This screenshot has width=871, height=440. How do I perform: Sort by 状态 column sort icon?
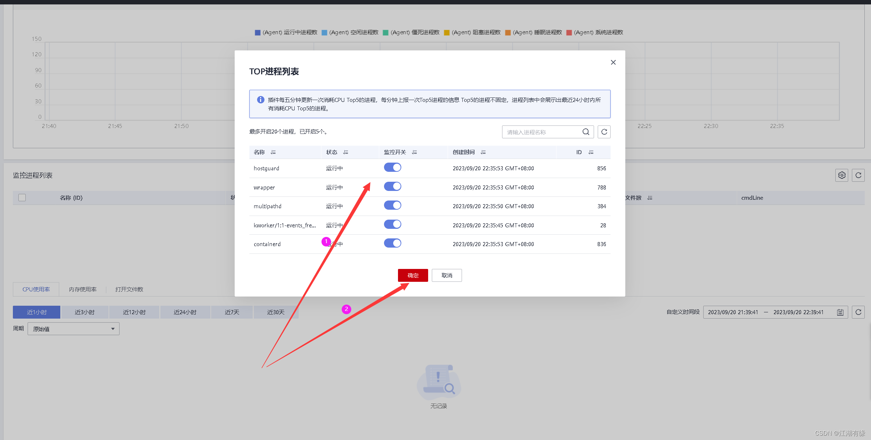pos(346,152)
